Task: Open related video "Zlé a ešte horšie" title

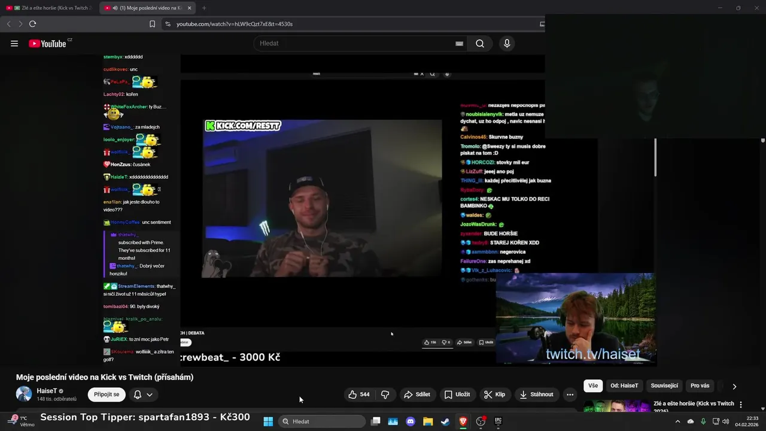Action: point(694,407)
